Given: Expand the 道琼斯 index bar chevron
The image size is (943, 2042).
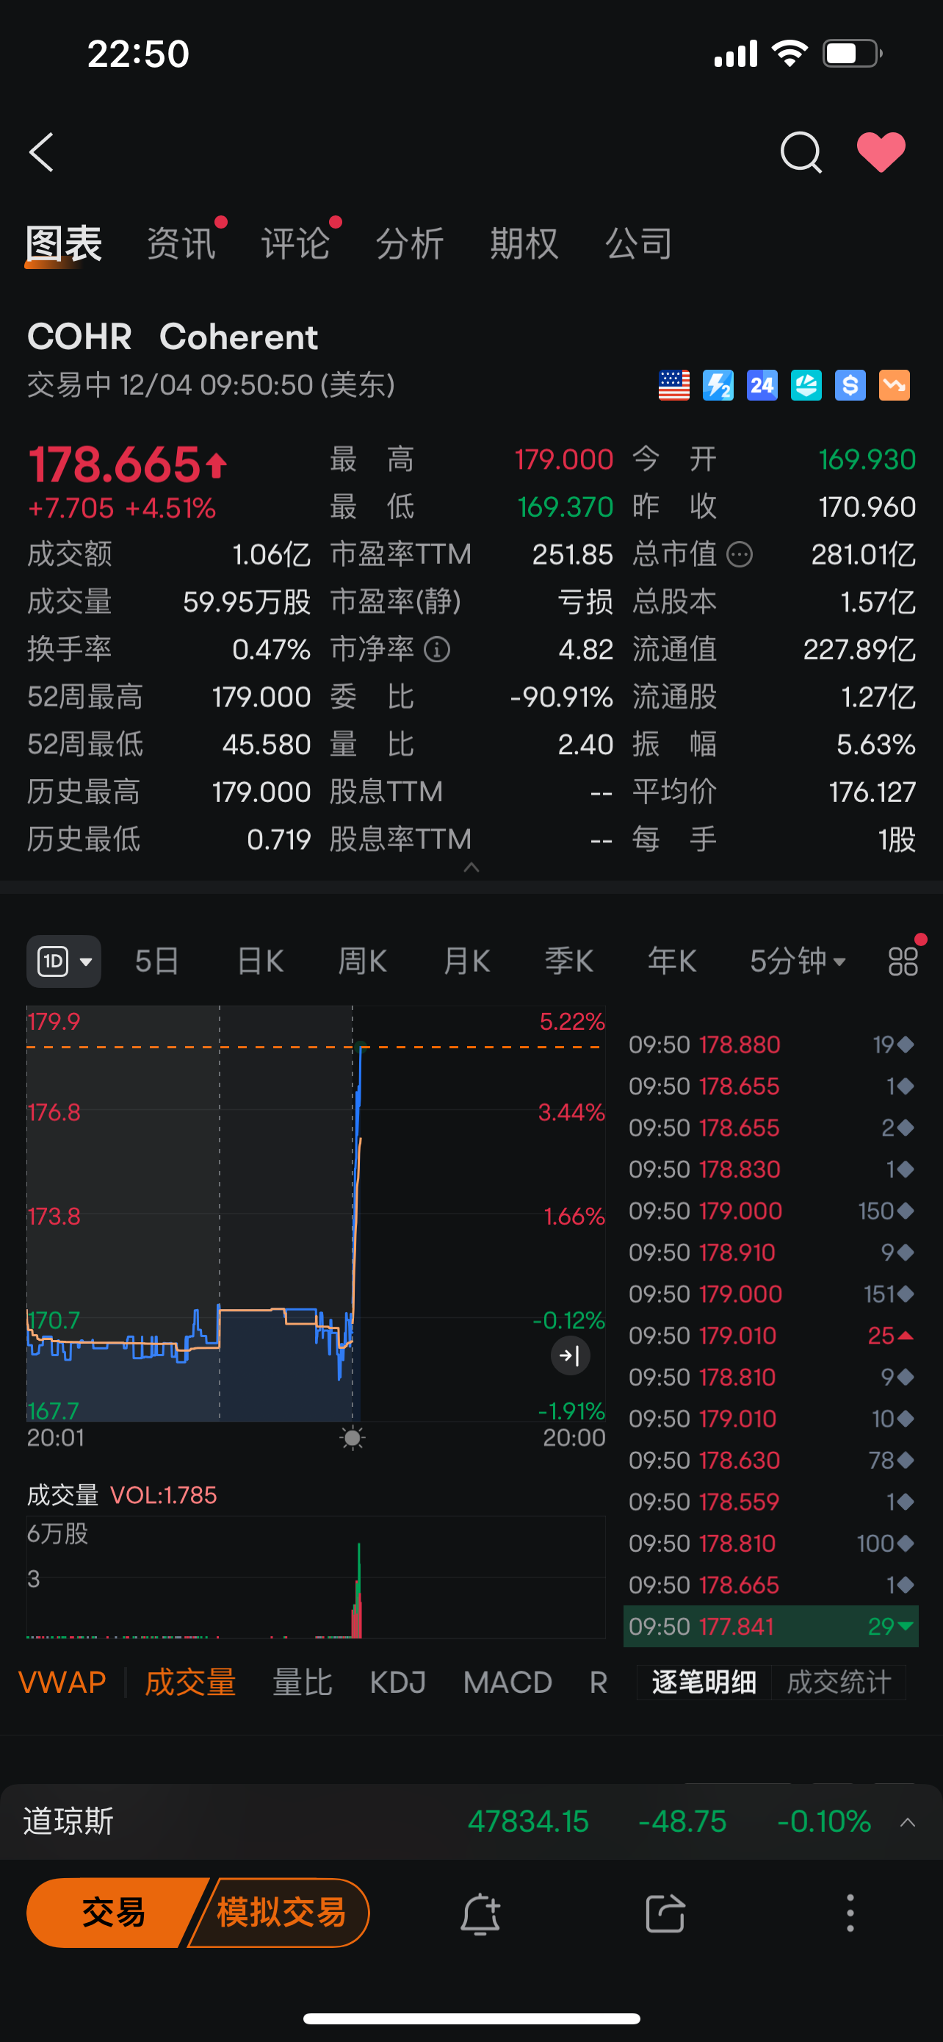Looking at the screenshot, I should [x=908, y=1822].
